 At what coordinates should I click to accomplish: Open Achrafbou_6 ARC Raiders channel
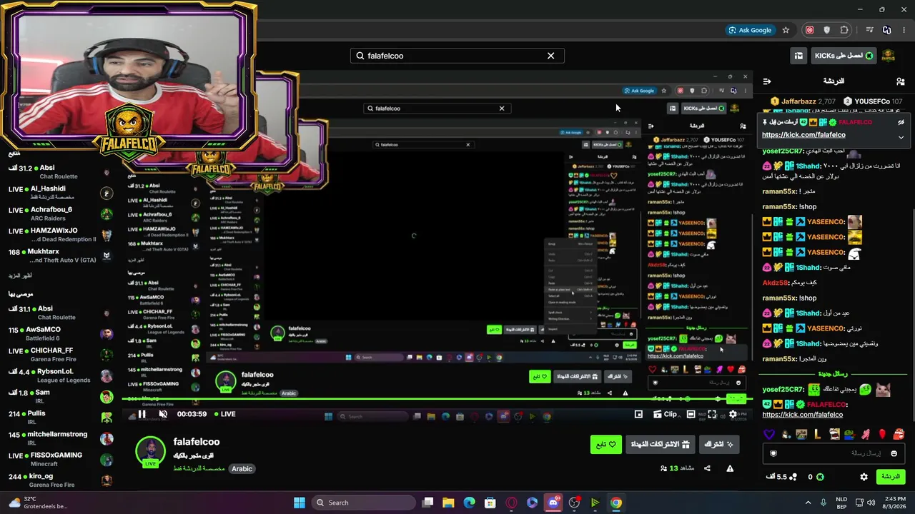[x=61, y=213]
